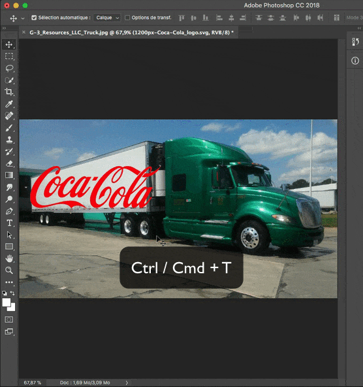The height and width of the screenshot is (387, 363).
Task: Distribute right edges of layers
Action: click(320, 18)
